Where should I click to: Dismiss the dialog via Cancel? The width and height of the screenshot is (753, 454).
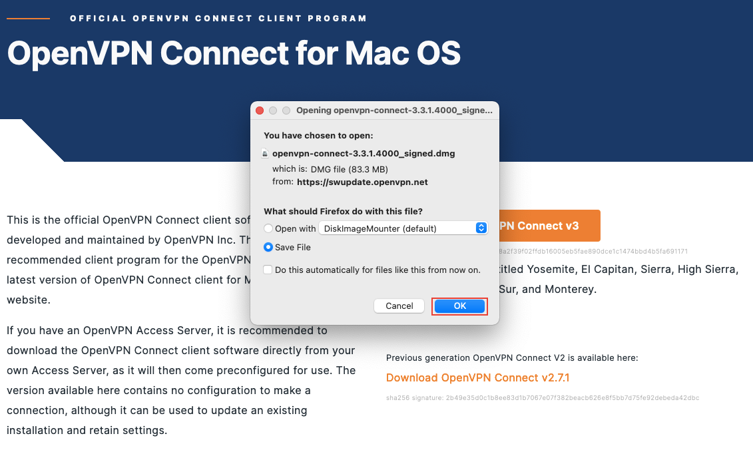point(399,306)
